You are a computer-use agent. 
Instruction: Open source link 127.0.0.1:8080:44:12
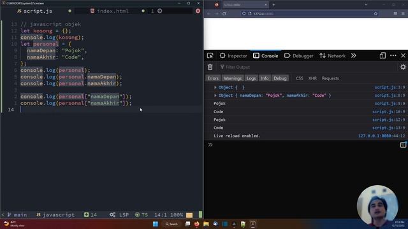point(382,135)
